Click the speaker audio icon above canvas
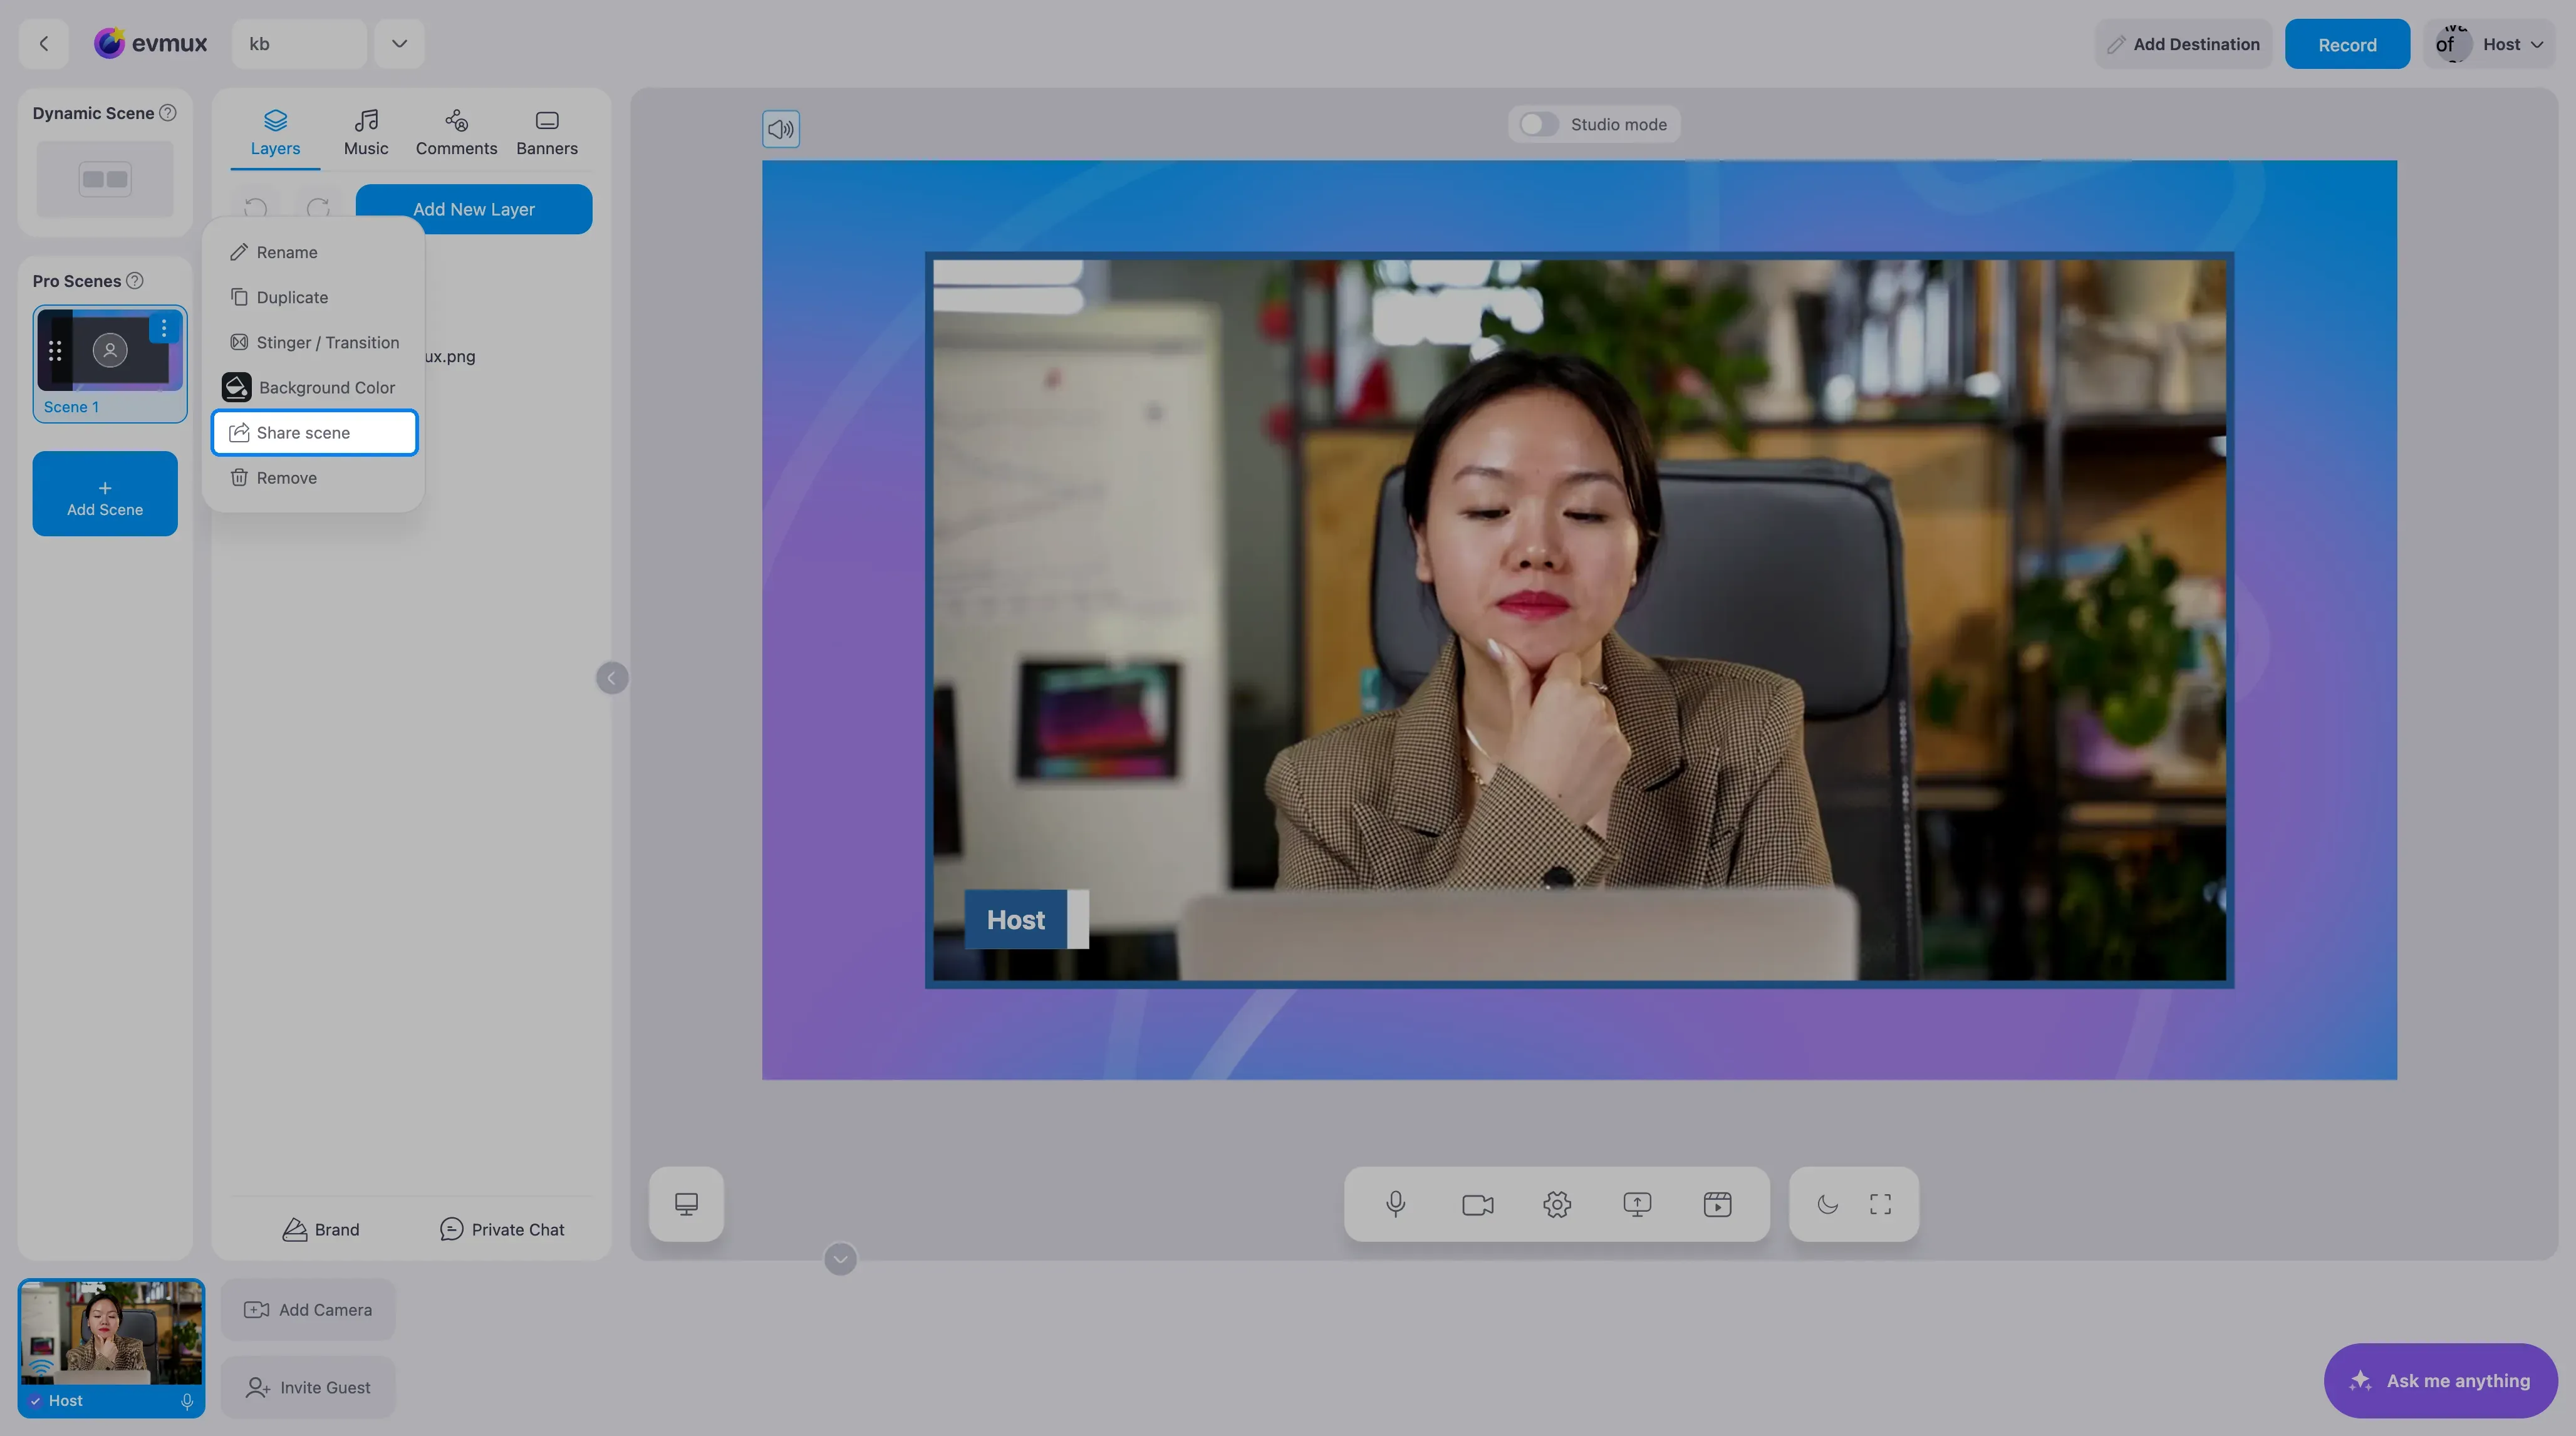The image size is (2576, 1436). point(781,129)
